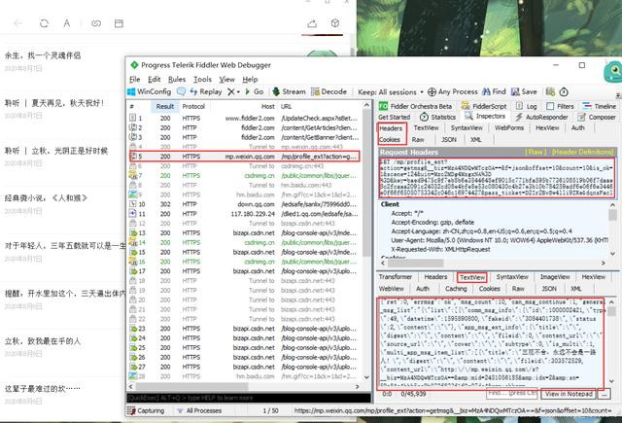Click the font A icon in the background window
Screen dimensions: 622x423
[x=67, y=23]
